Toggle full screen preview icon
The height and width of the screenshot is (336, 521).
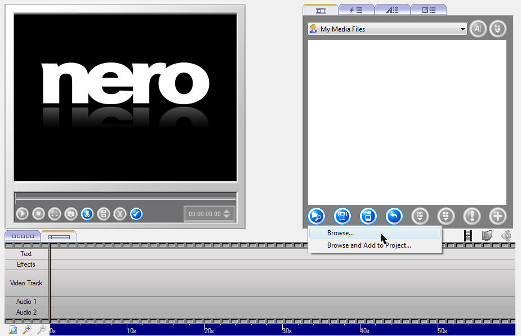[55, 213]
